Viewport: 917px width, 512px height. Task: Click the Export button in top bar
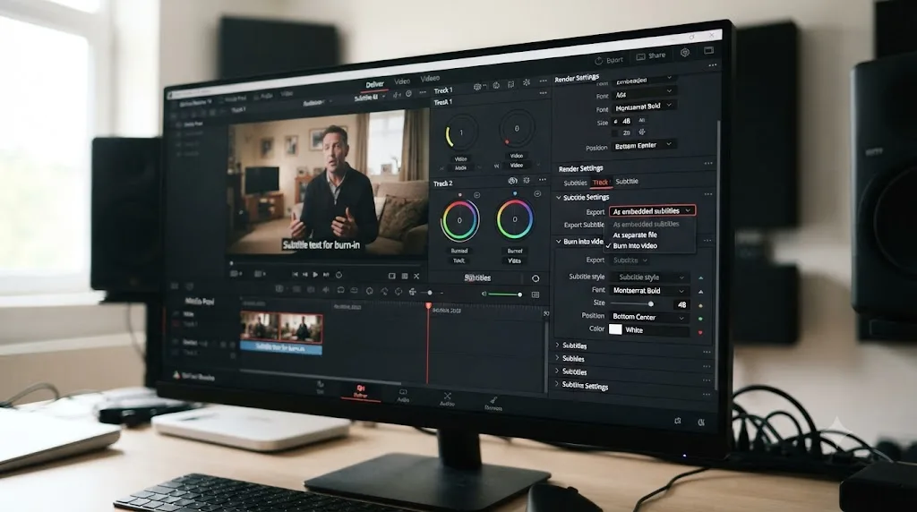[x=609, y=60]
